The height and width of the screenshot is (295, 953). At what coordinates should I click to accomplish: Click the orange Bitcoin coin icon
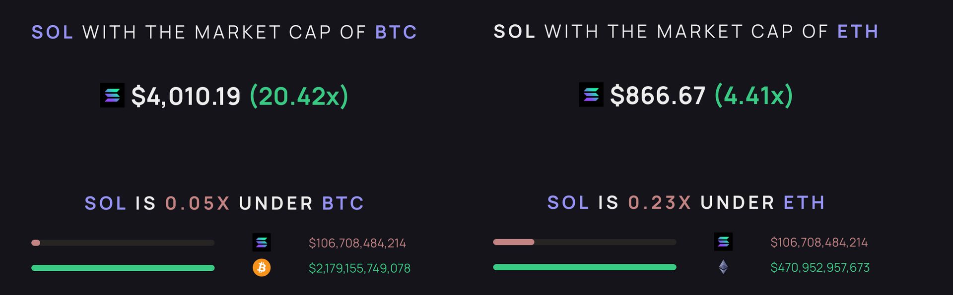(262, 268)
